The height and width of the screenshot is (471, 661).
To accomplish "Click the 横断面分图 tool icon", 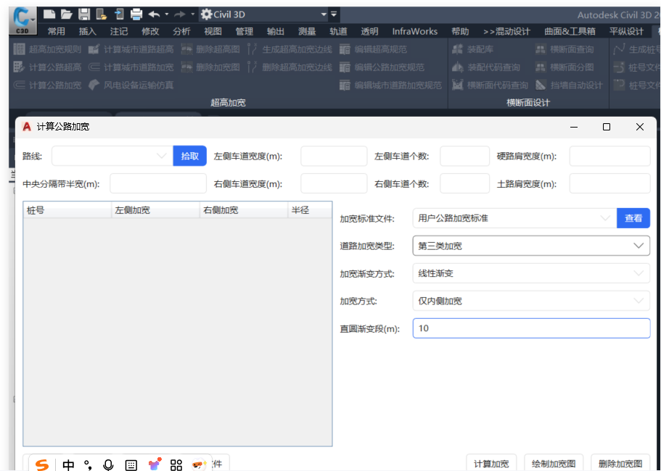I will pyautogui.click(x=541, y=67).
